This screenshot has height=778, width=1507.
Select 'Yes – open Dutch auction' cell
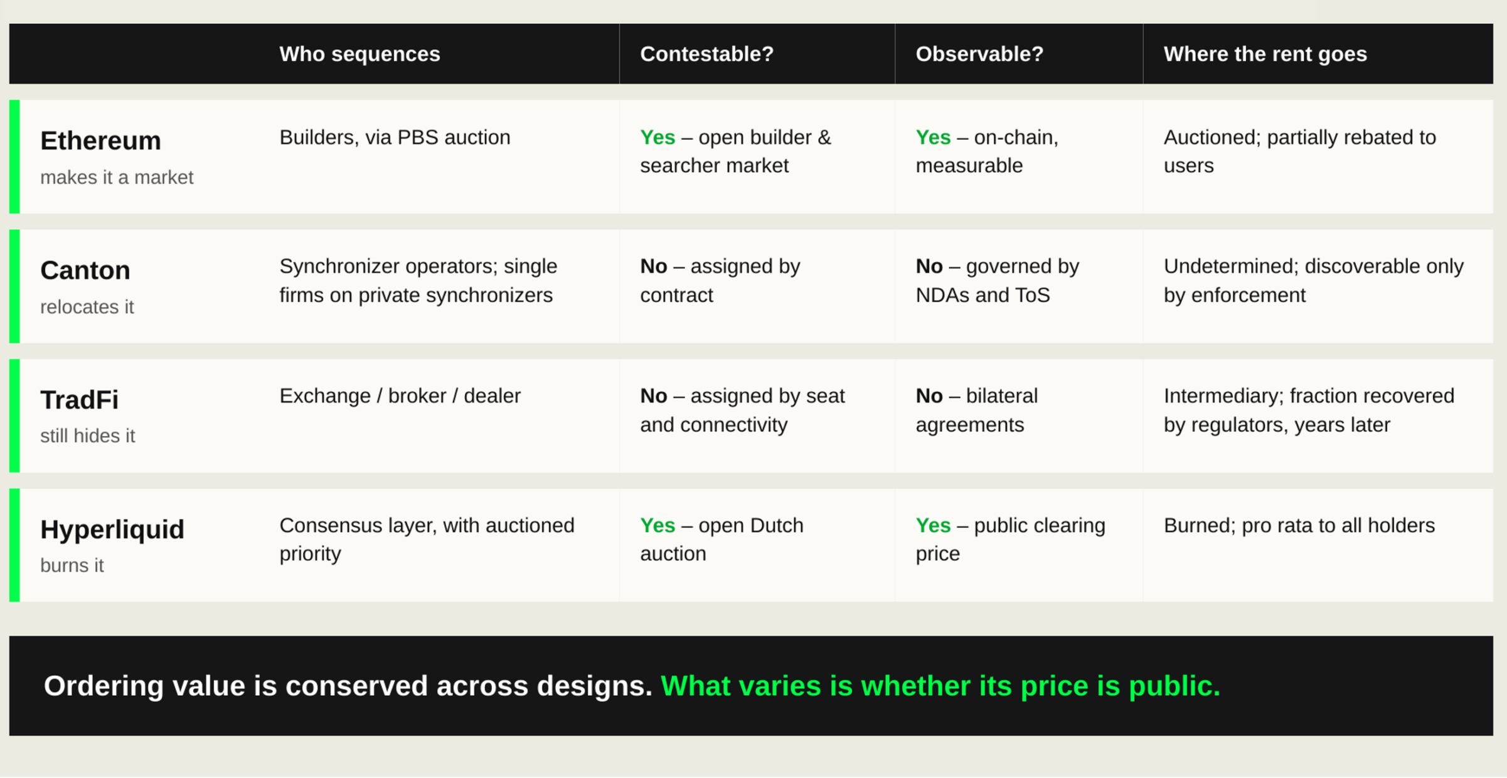722,540
